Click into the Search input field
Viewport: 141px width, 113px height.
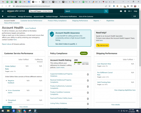(x=84, y=11)
